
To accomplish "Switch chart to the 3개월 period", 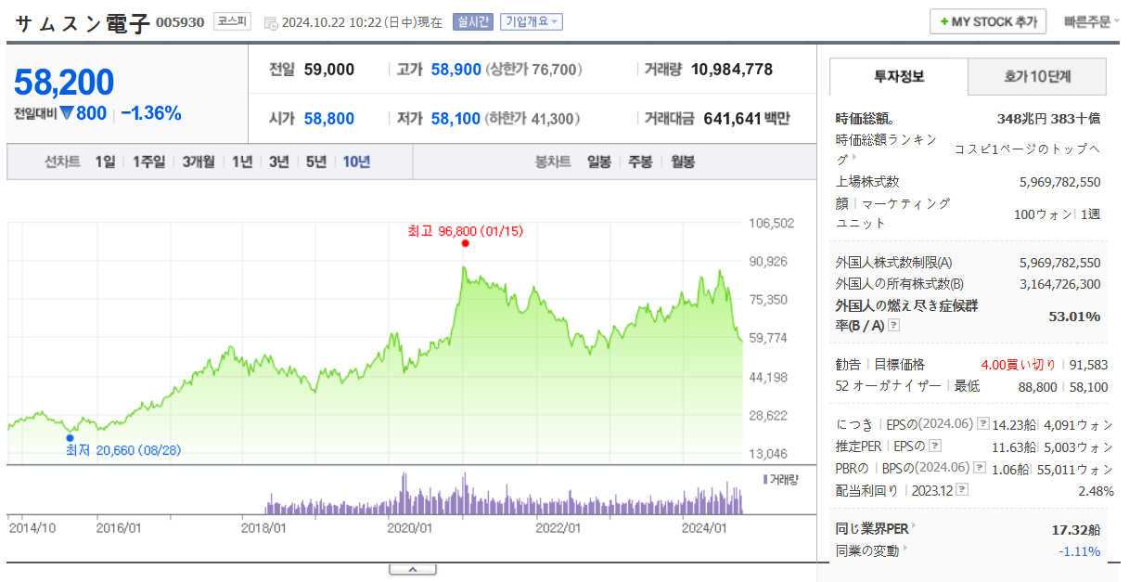I will [x=198, y=162].
